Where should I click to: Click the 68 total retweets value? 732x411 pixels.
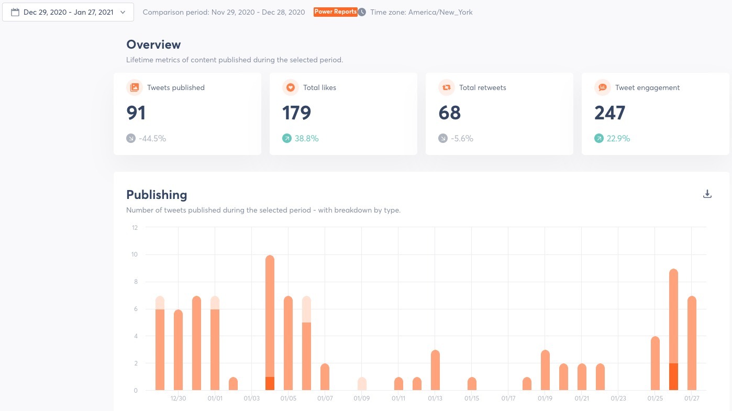[450, 113]
